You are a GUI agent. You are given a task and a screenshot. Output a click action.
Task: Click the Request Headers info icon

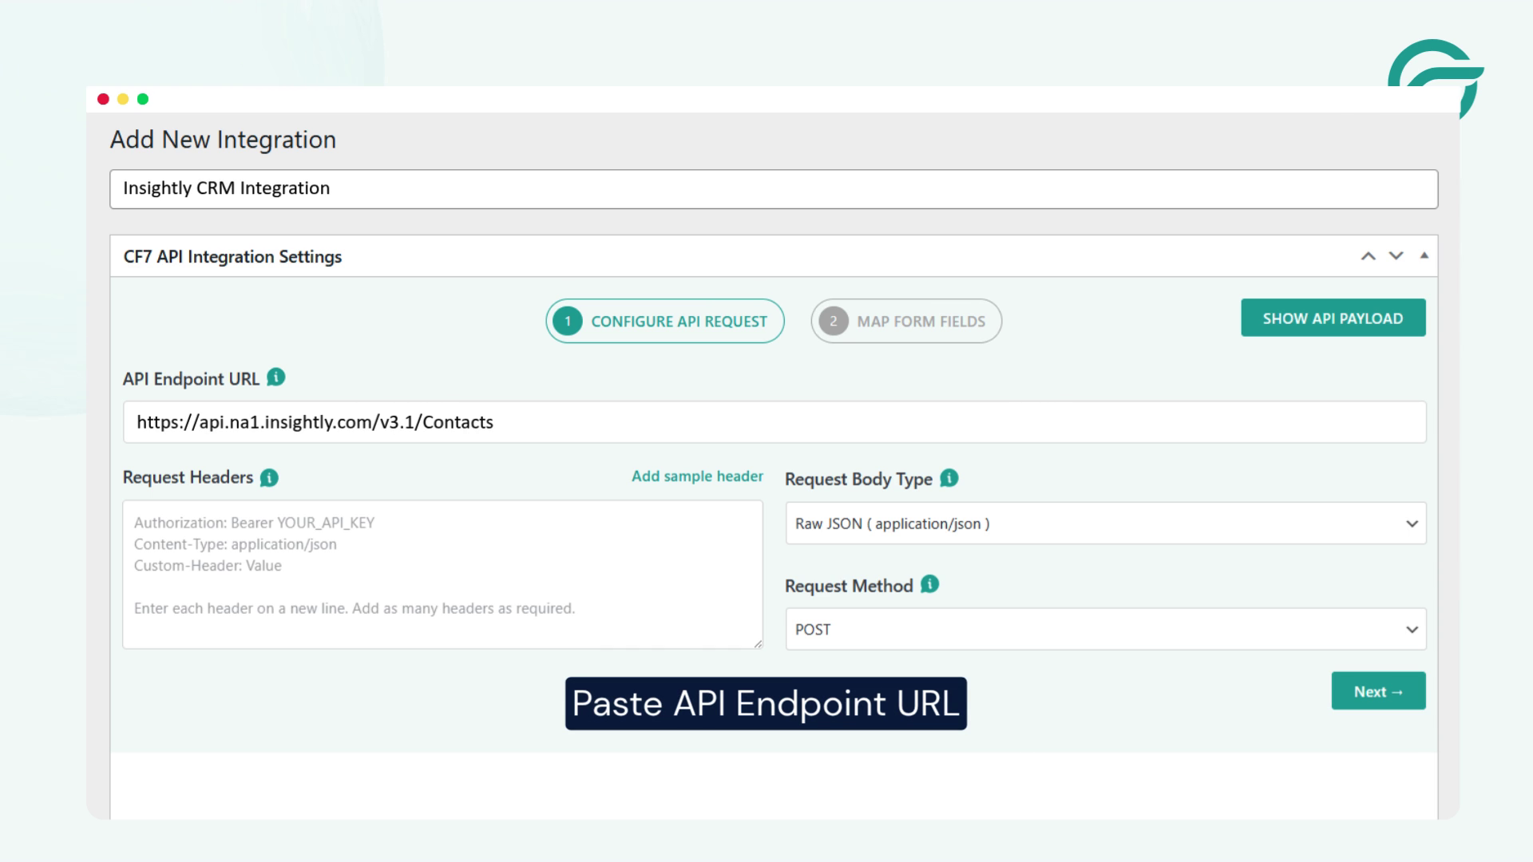(270, 477)
